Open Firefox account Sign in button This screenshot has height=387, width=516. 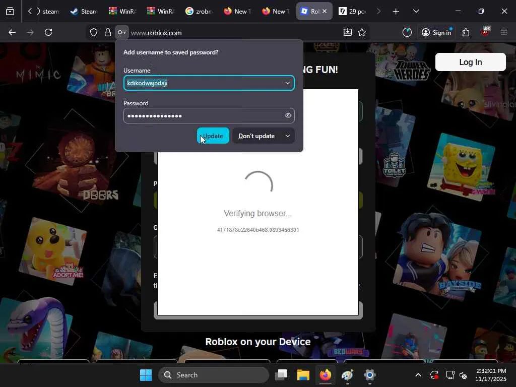[436, 32]
